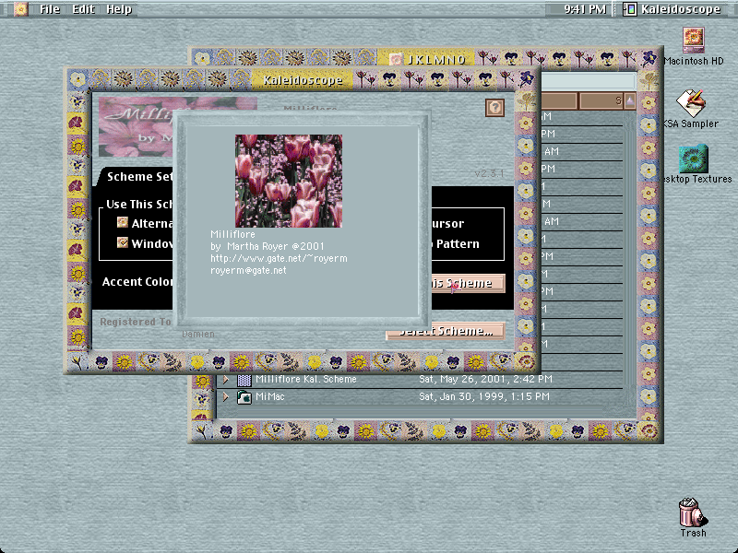The height and width of the screenshot is (553, 738).
Task: Click the Select Scheme... button
Action: coord(445,331)
